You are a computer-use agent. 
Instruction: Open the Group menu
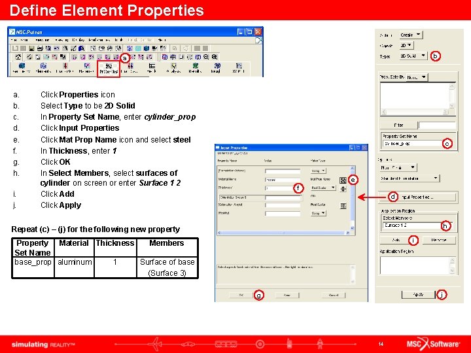(24, 40)
